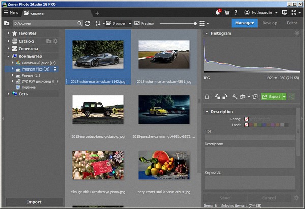Click the search magnifier icon
The image size is (305, 209).
80,23
